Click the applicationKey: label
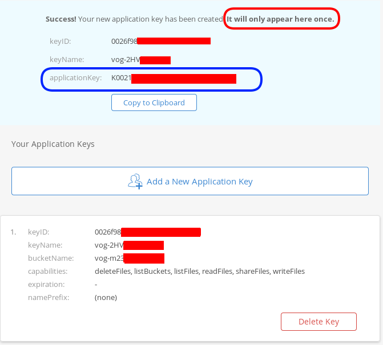Image resolution: width=383 pixels, height=345 pixels. (75, 78)
